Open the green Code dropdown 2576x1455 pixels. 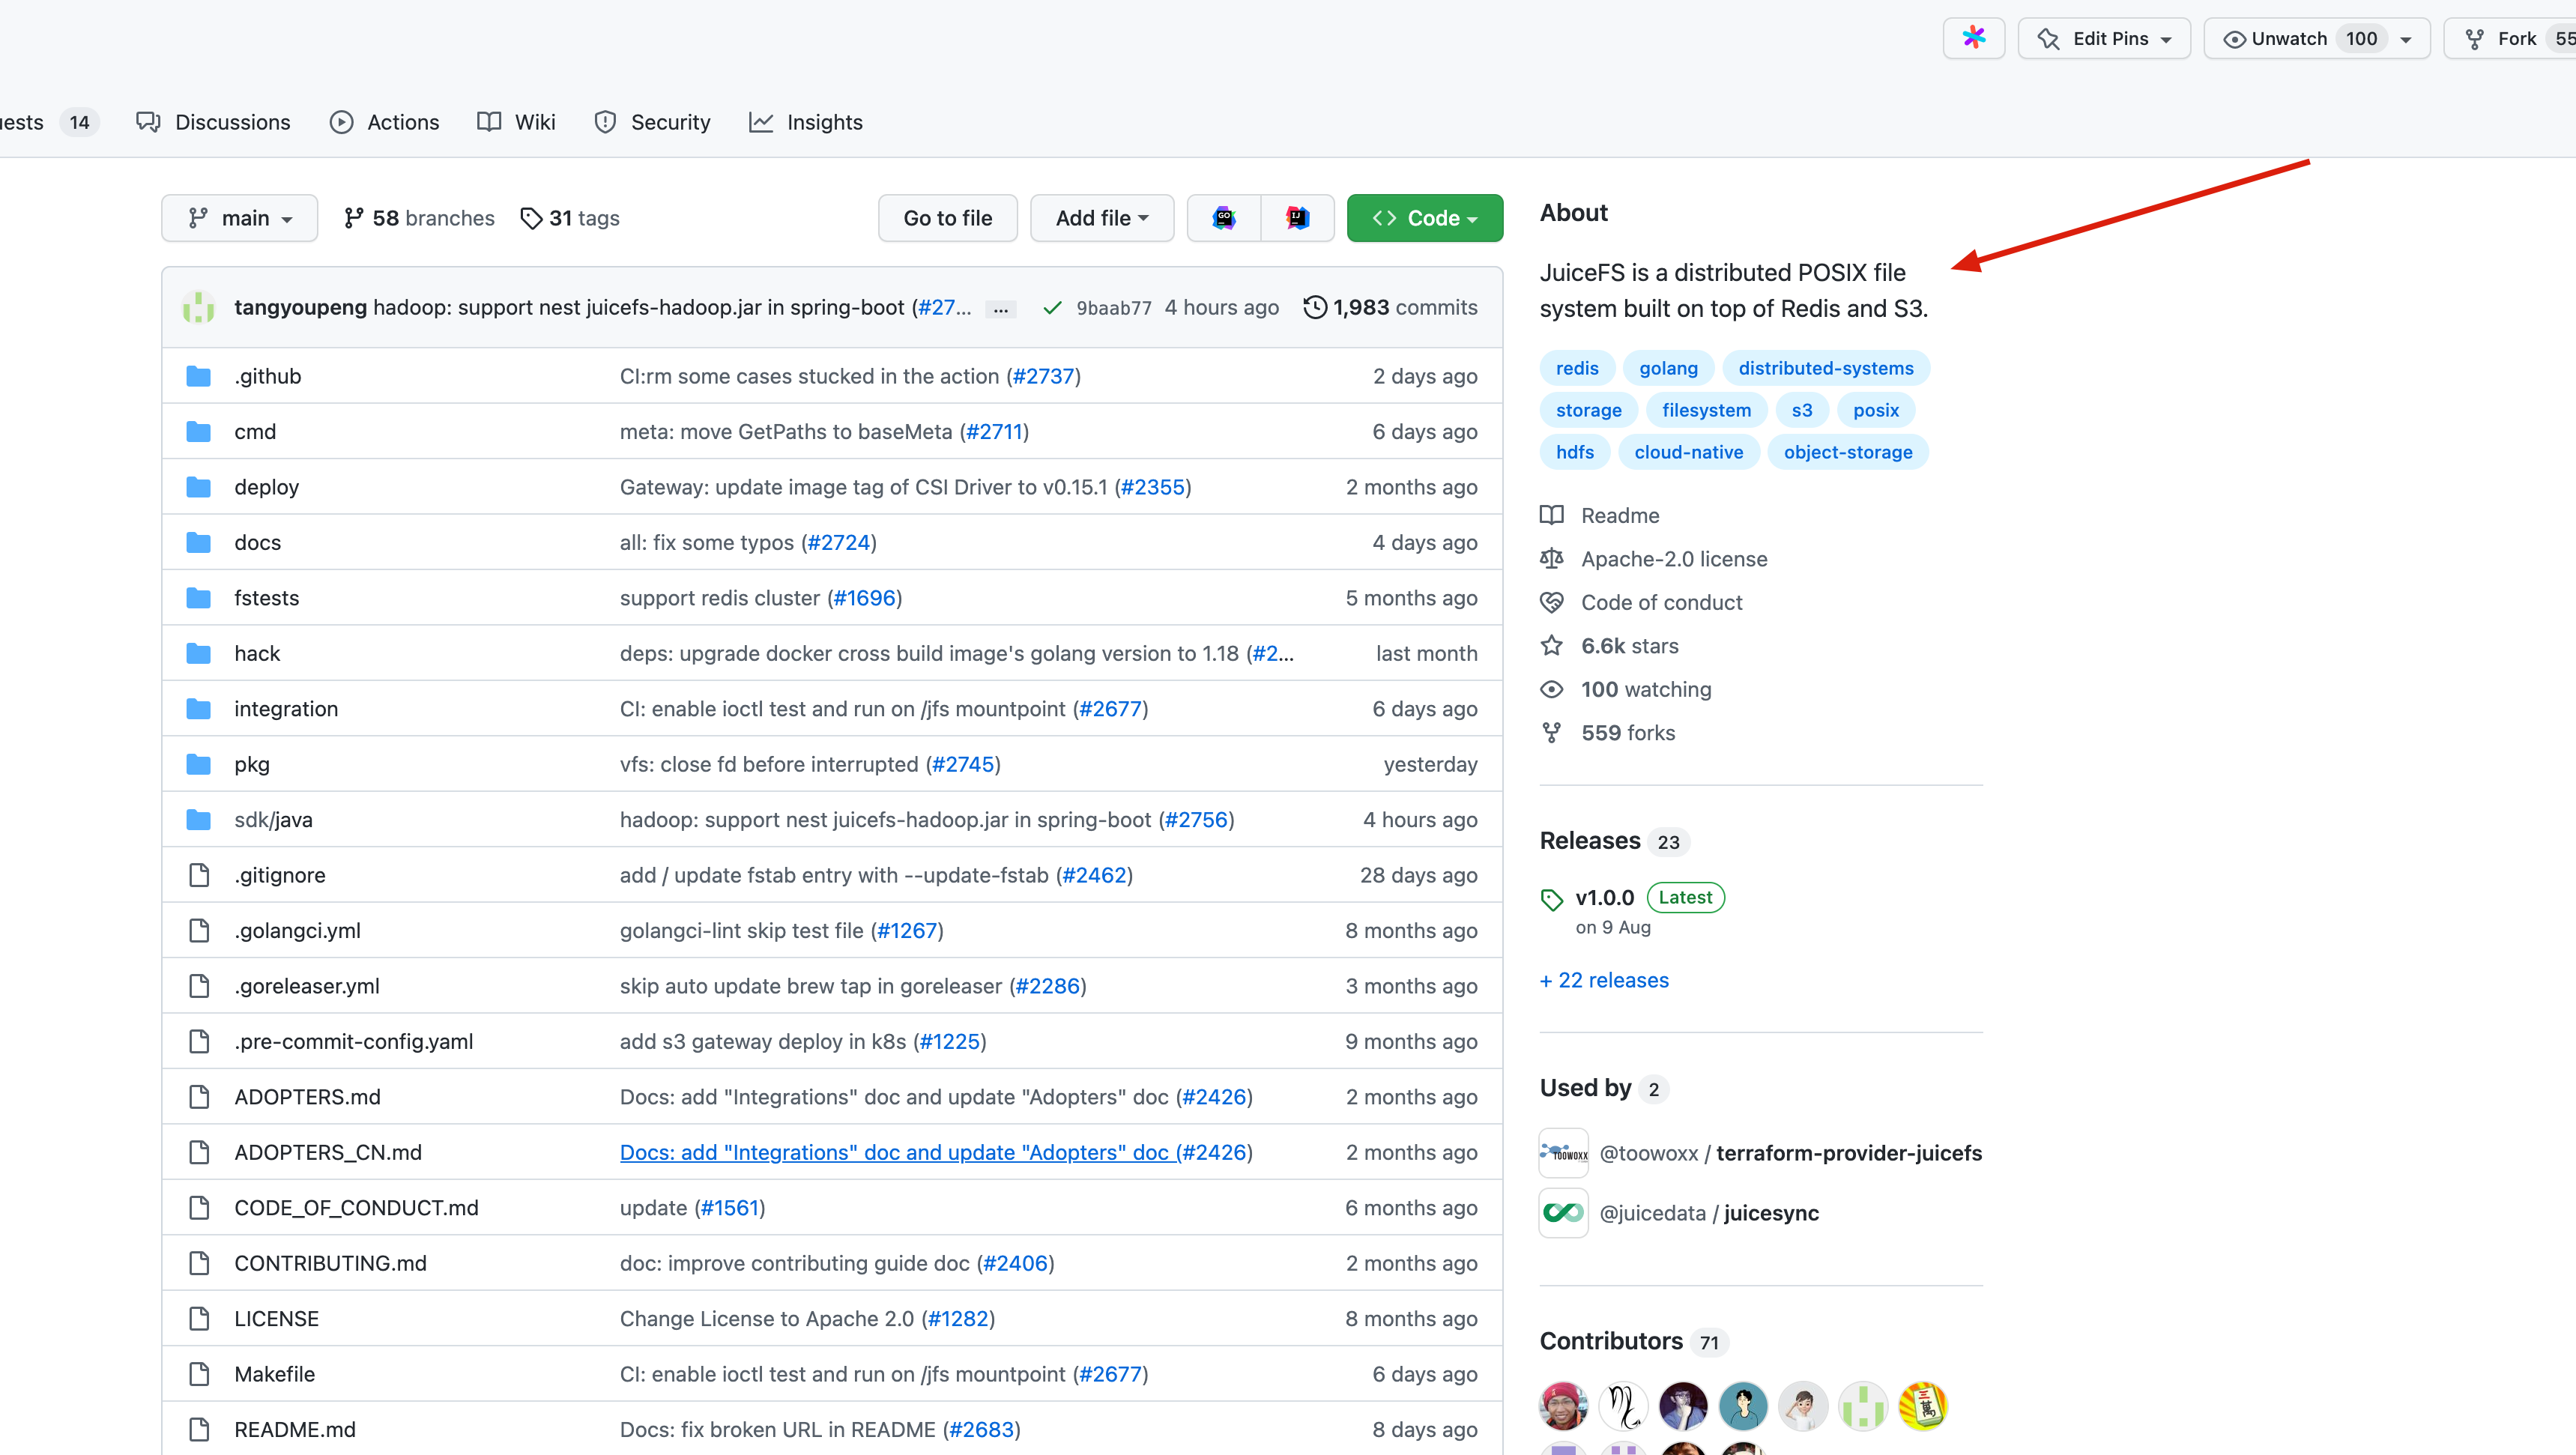click(x=1424, y=218)
